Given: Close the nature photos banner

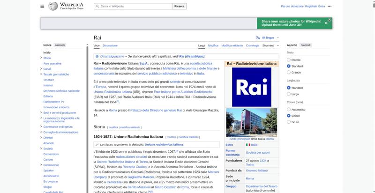Looking at the screenshot, I should click(330, 20).
